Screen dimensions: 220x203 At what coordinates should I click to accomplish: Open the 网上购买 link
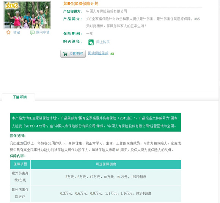103,42
